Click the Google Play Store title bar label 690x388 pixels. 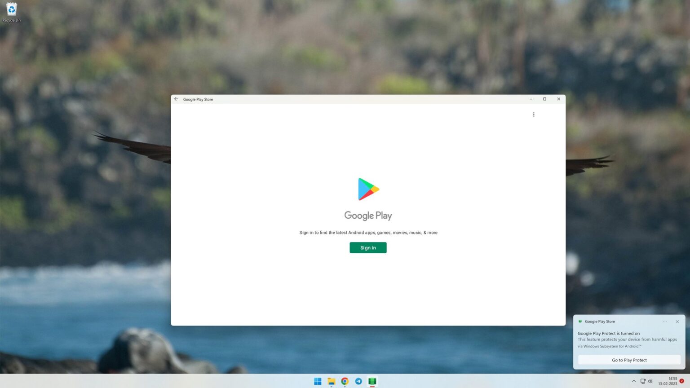click(198, 99)
